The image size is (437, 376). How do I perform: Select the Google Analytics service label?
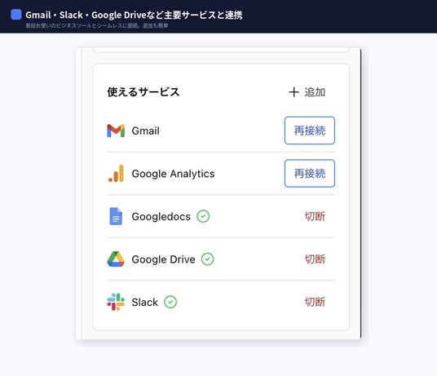[x=173, y=174]
